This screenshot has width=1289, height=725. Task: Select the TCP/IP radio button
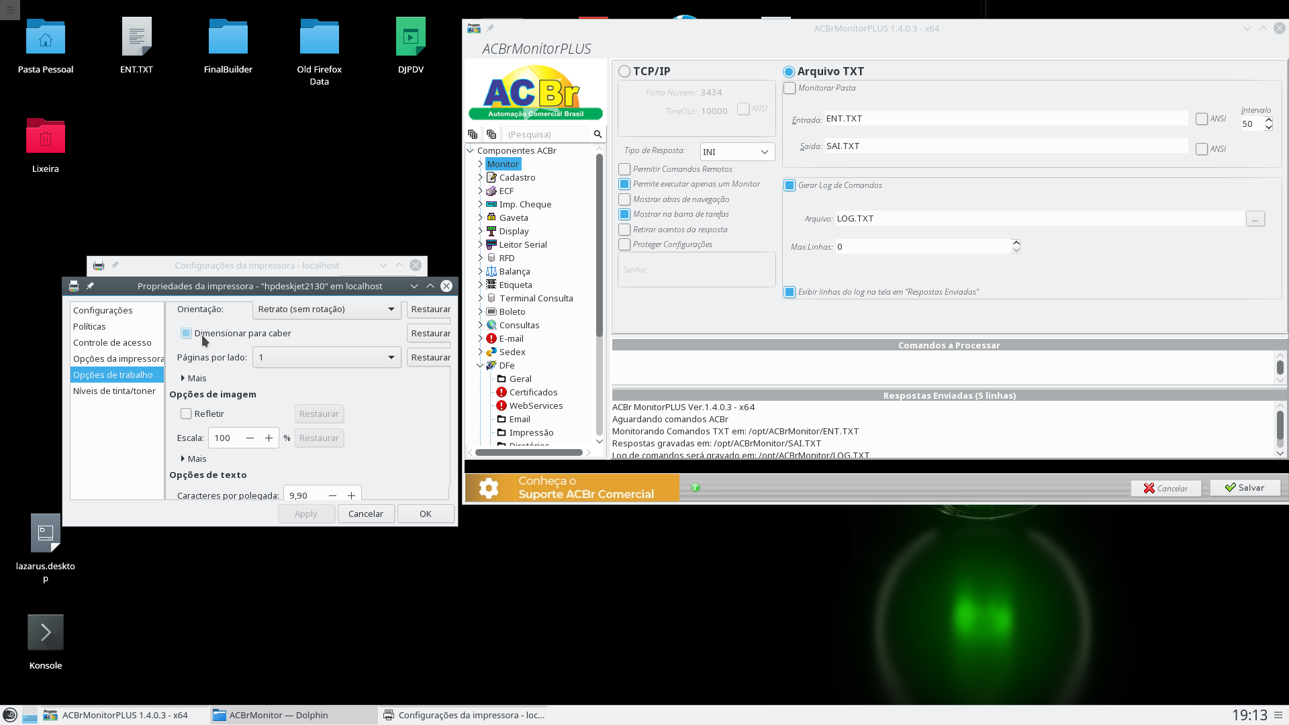(624, 71)
